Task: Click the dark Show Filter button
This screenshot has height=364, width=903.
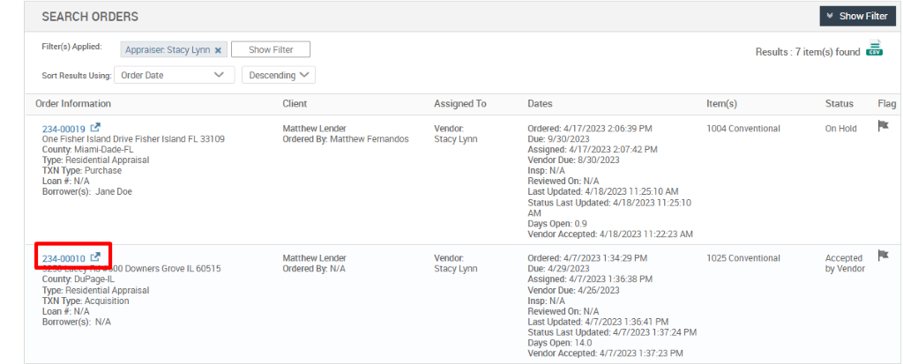Action: (x=857, y=16)
